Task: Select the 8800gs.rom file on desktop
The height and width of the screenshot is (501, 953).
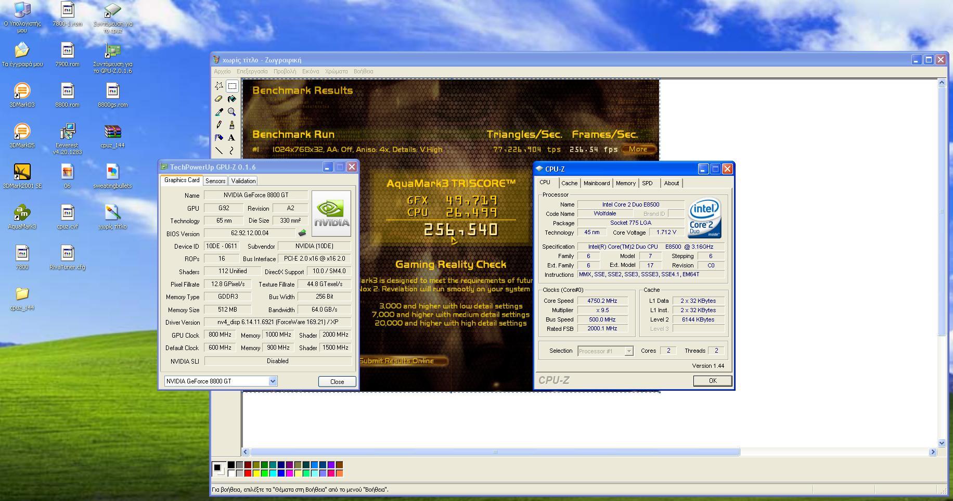Action: (x=112, y=95)
